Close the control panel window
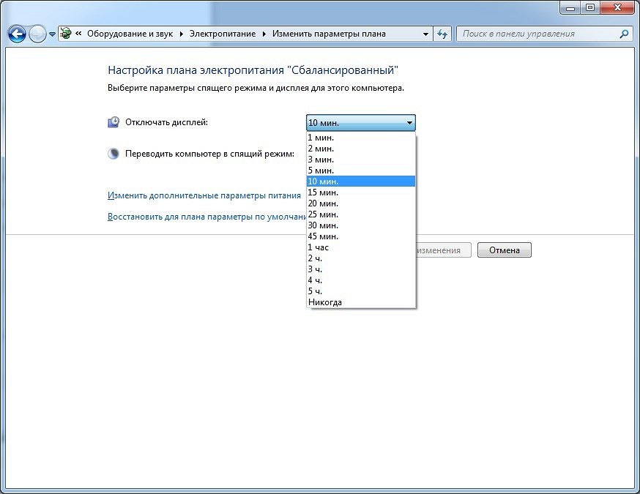640x494 pixels. coord(617,8)
